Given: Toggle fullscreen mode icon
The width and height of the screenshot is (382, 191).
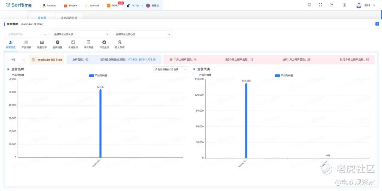Looking at the screenshot, I should (320, 5).
